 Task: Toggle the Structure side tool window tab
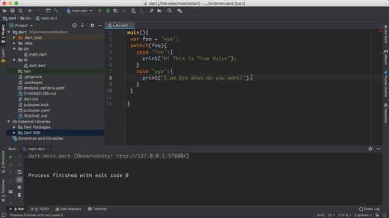click(3, 162)
